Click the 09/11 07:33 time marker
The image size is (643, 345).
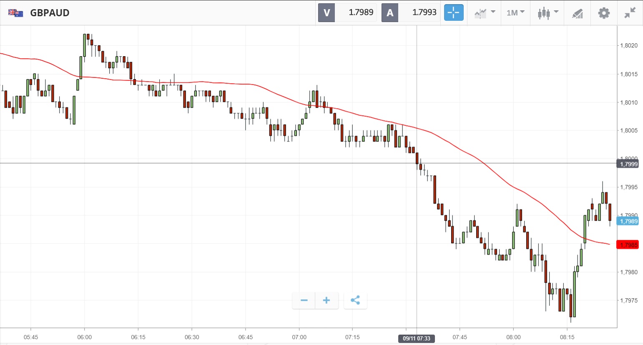pyautogui.click(x=417, y=338)
